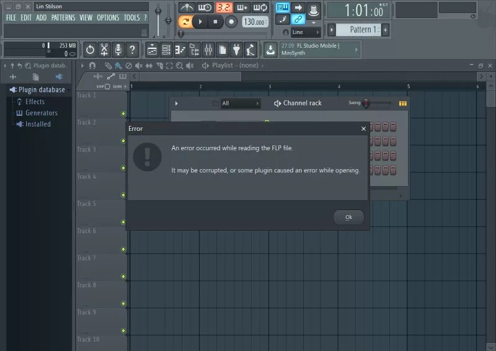Viewport: 496px width, 351px height.
Task: Toggle typing keyboard to piano icon
Action: point(283,7)
